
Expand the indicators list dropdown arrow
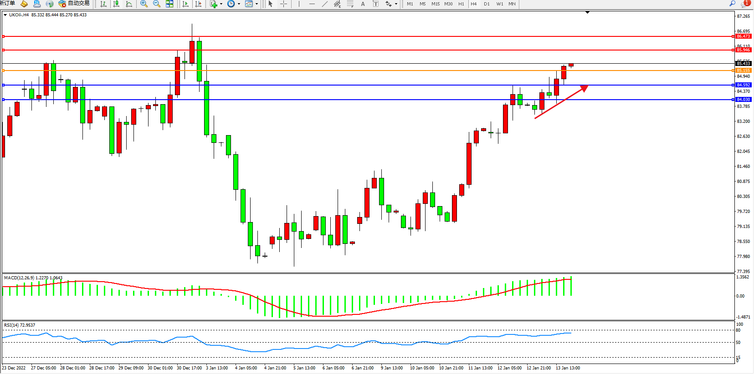[x=221, y=4]
